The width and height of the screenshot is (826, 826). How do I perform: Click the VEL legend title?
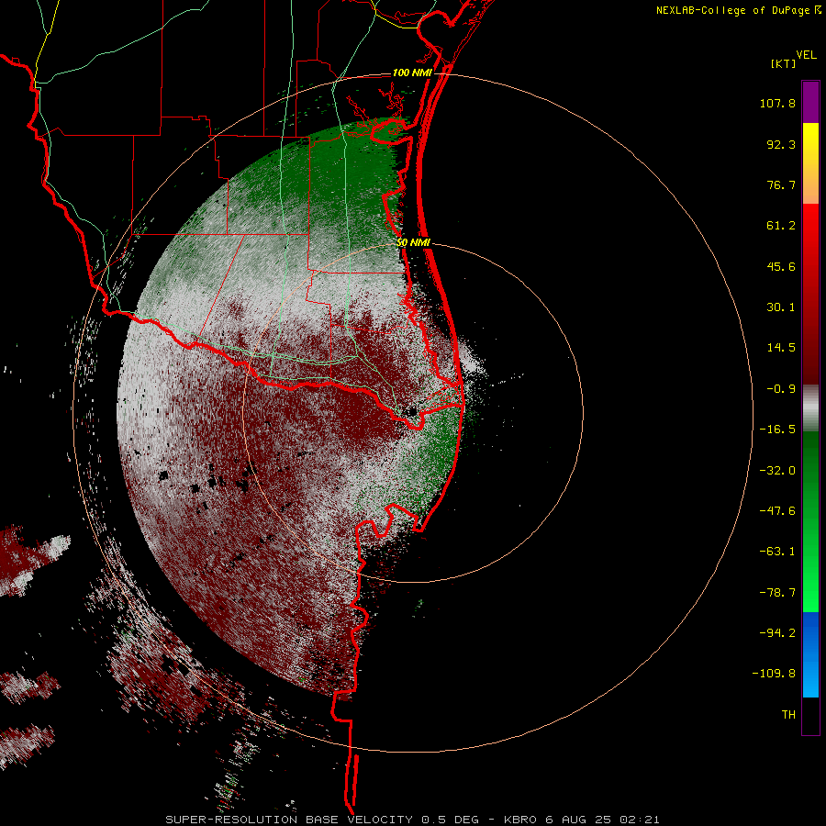[806, 55]
